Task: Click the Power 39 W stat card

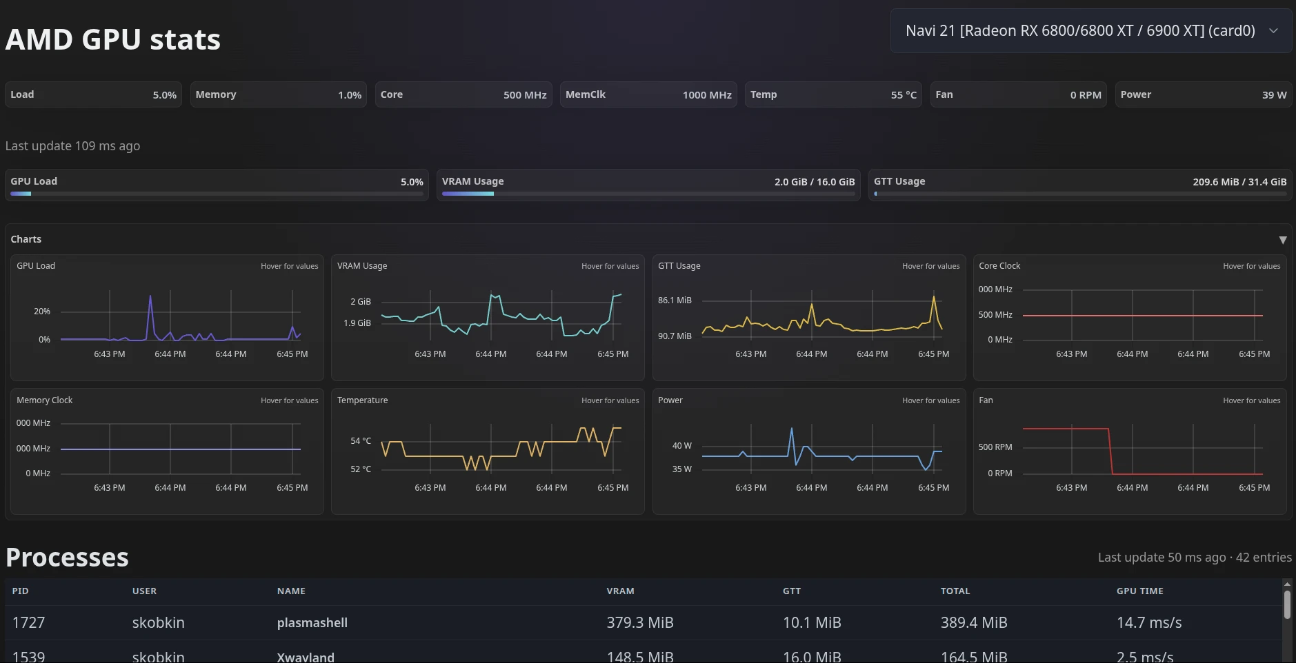Action: point(1204,94)
